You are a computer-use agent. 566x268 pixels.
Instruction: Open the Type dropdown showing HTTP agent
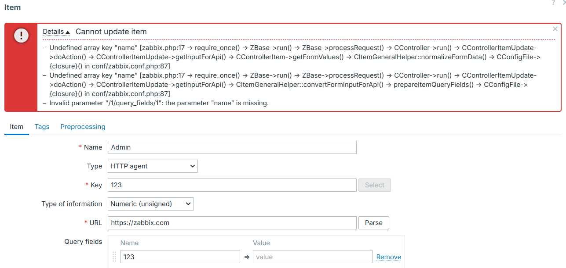[x=153, y=166]
